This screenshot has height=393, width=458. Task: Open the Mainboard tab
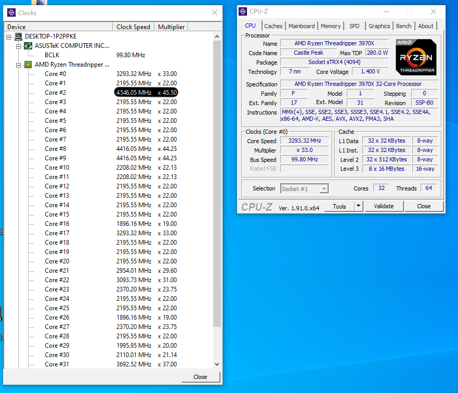[302, 26]
